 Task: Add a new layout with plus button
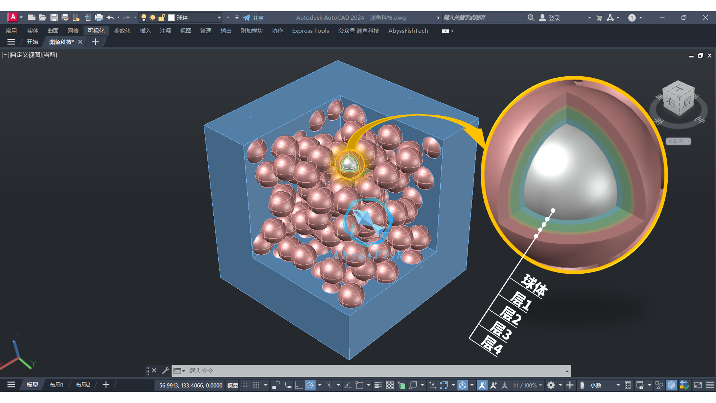[106, 385]
